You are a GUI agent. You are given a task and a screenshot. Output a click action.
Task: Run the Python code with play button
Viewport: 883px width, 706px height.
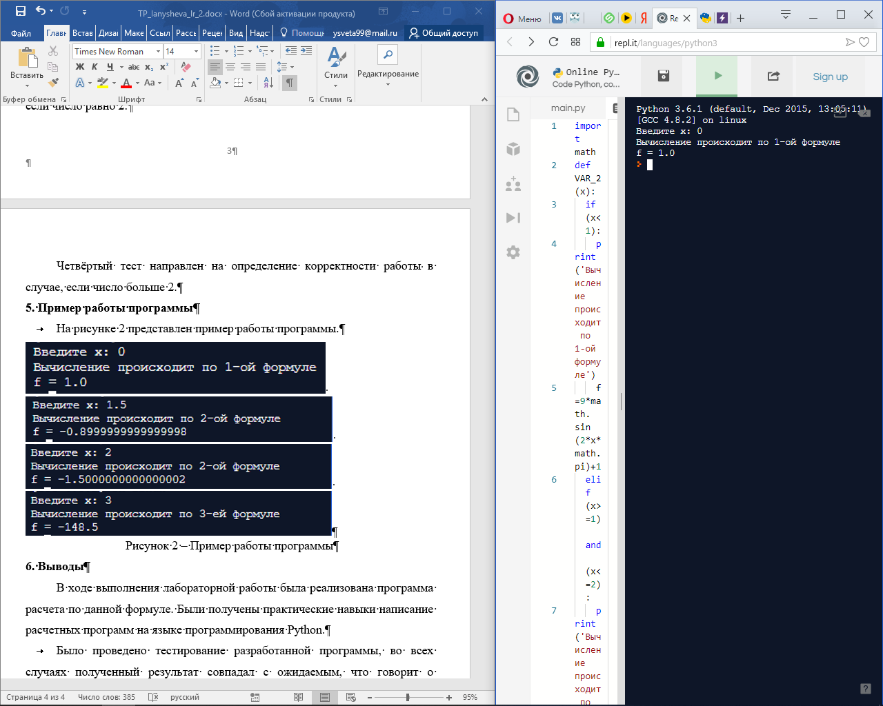coord(717,76)
